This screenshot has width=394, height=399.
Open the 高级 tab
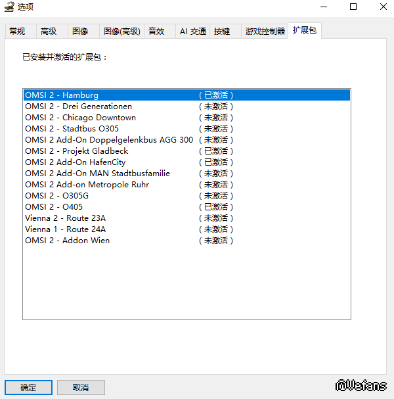pos(52,32)
